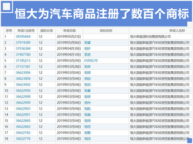
Task: Open the 恒睿 trademark link
Action: [x=87, y=42]
